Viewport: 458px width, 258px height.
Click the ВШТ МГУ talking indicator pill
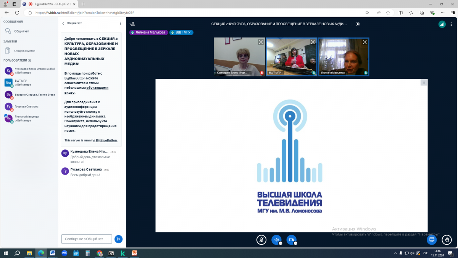tap(181, 32)
